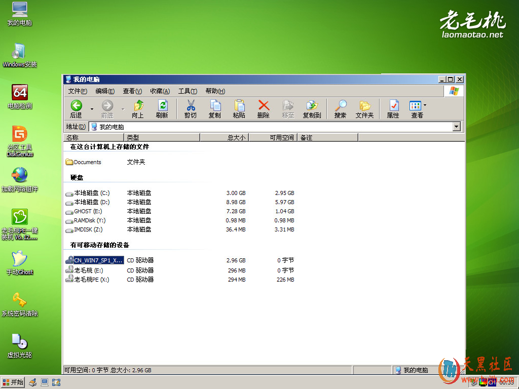The width and height of the screenshot is (519, 389).
Task: Click the Refresh (刷新) toolbar icon
Action: (x=162, y=108)
